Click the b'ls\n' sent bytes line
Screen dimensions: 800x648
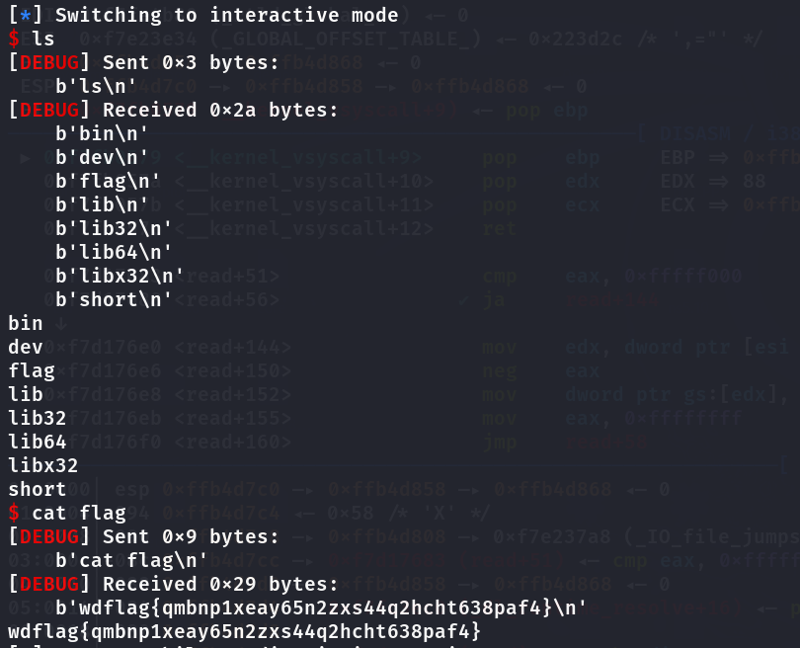click(x=96, y=87)
